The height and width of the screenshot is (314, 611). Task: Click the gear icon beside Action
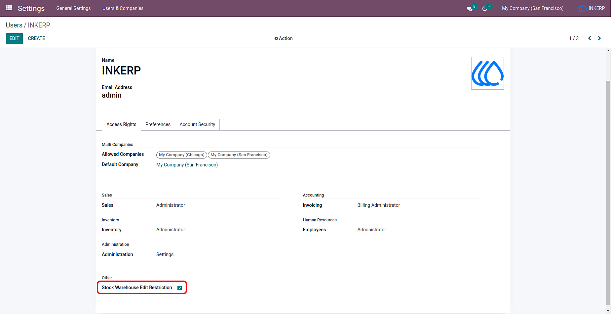[276, 38]
